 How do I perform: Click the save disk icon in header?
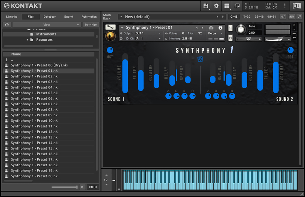click(205, 6)
